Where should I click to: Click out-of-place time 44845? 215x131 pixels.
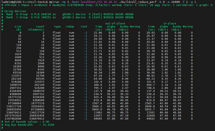pos(98,119)
